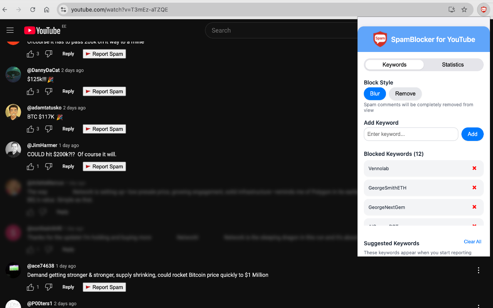Open more options for @ace74638 comment
Image resolution: width=493 pixels, height=308 pixels.
click(479, 270)
